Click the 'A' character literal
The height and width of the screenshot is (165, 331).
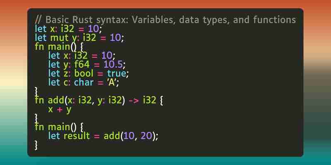(x=112, y=82)
